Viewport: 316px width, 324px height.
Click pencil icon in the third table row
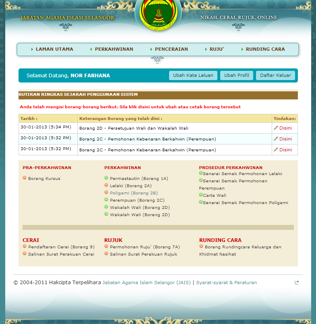276,149
